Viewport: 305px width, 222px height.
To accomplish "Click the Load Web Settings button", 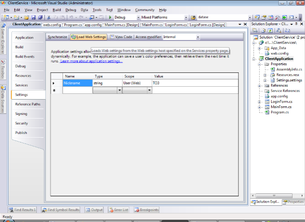I will click(89, 37).
